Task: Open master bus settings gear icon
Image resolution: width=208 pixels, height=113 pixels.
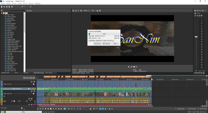Action: pos(195,11)
